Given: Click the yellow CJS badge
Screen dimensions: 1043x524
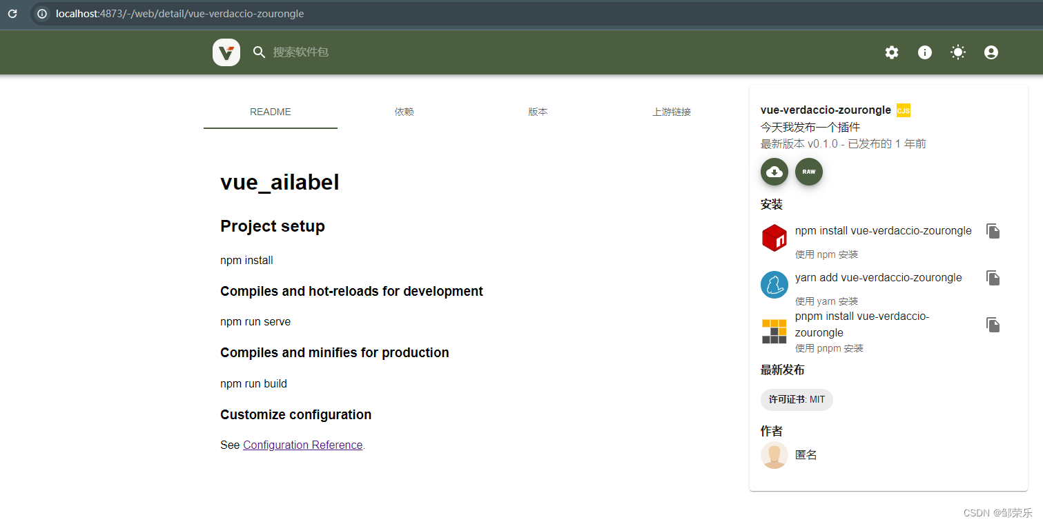Looking at the screenshot, I should tap(904, 110).
